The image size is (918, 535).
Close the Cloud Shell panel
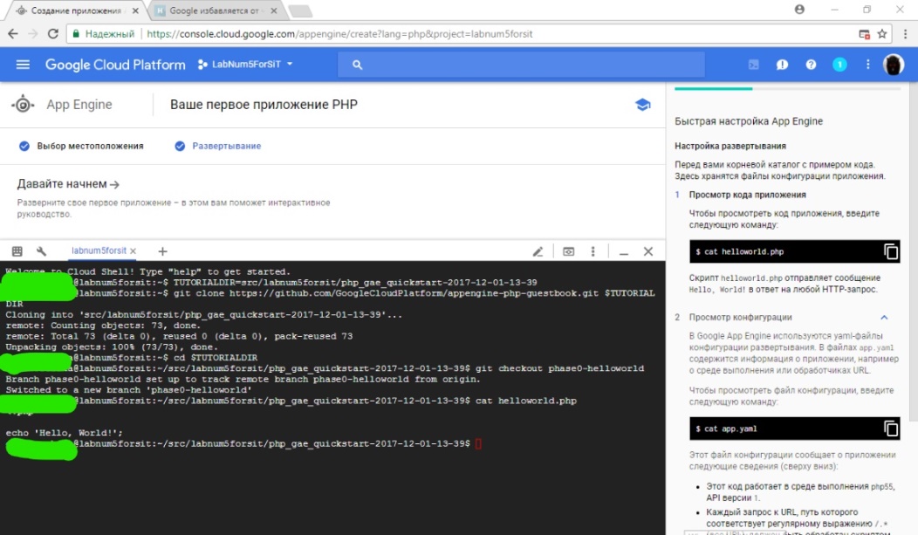click(648, 251)
